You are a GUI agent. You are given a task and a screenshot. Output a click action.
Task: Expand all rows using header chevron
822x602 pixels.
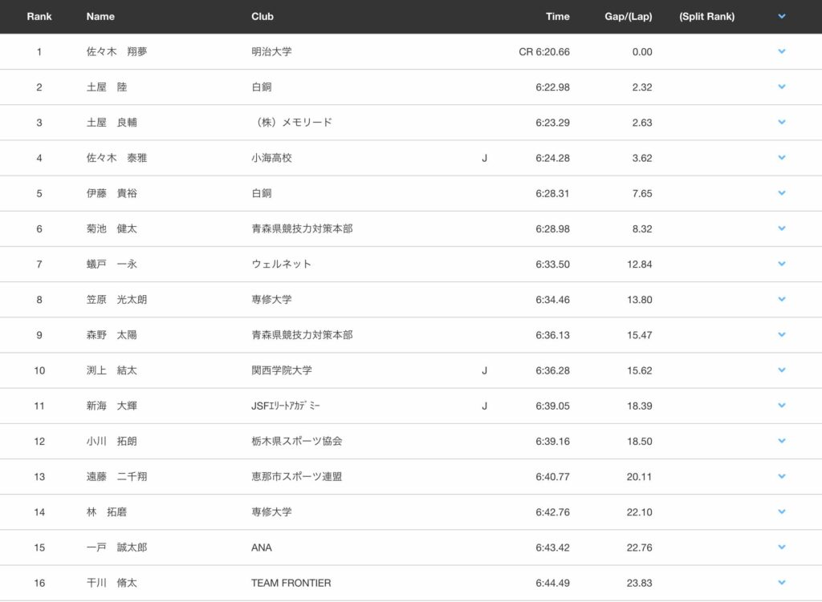click(781, 16)
